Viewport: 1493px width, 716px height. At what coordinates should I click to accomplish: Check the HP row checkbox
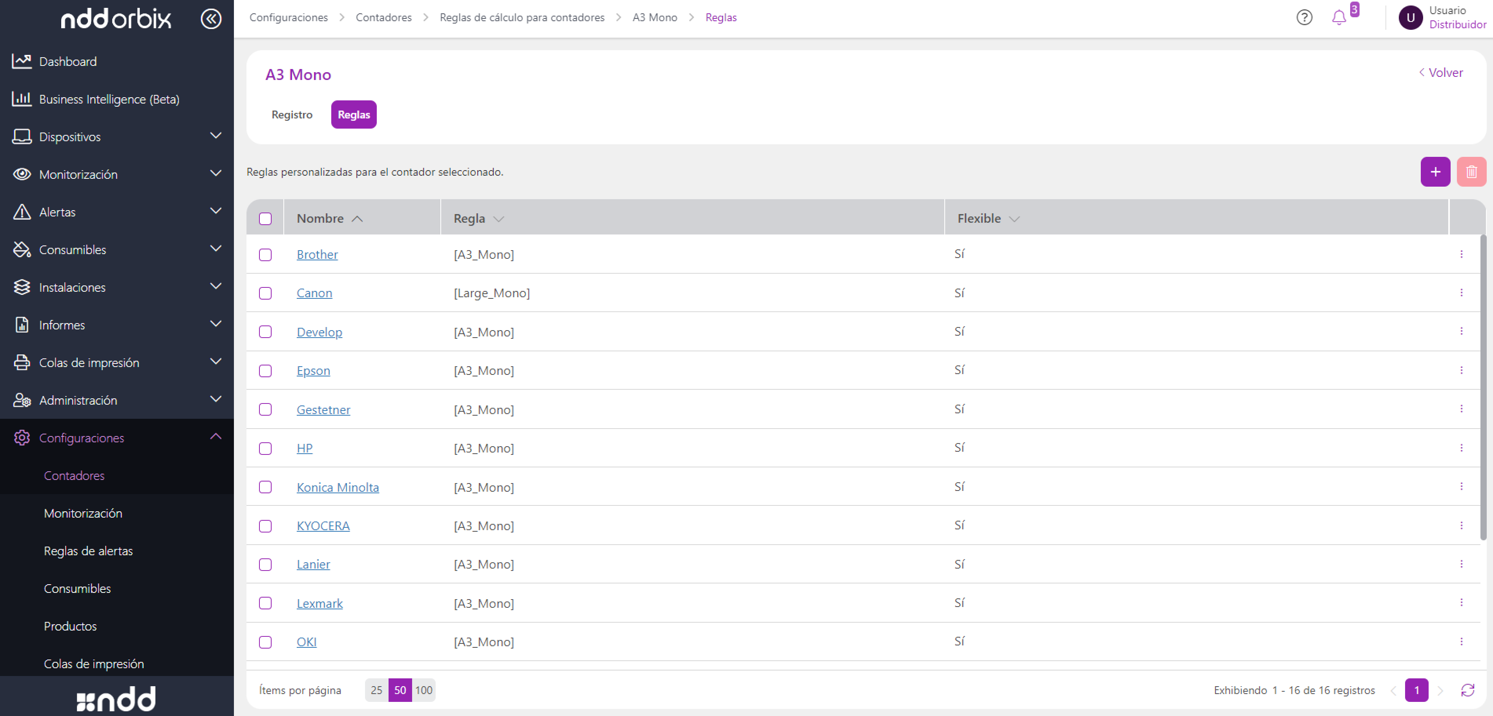coord(265,448)
